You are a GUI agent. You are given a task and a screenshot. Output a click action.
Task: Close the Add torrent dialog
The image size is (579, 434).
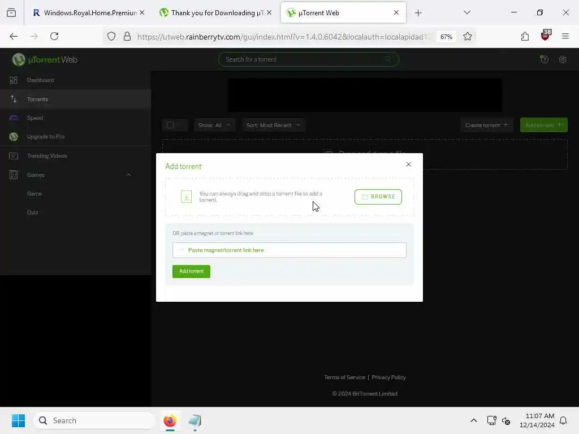tap(408, 164)
